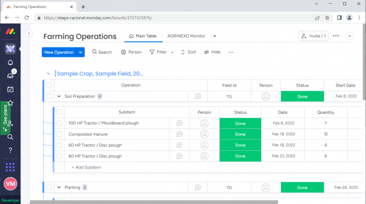
Task: Open the browser side panel icon
Action: (x=340, y=18)
